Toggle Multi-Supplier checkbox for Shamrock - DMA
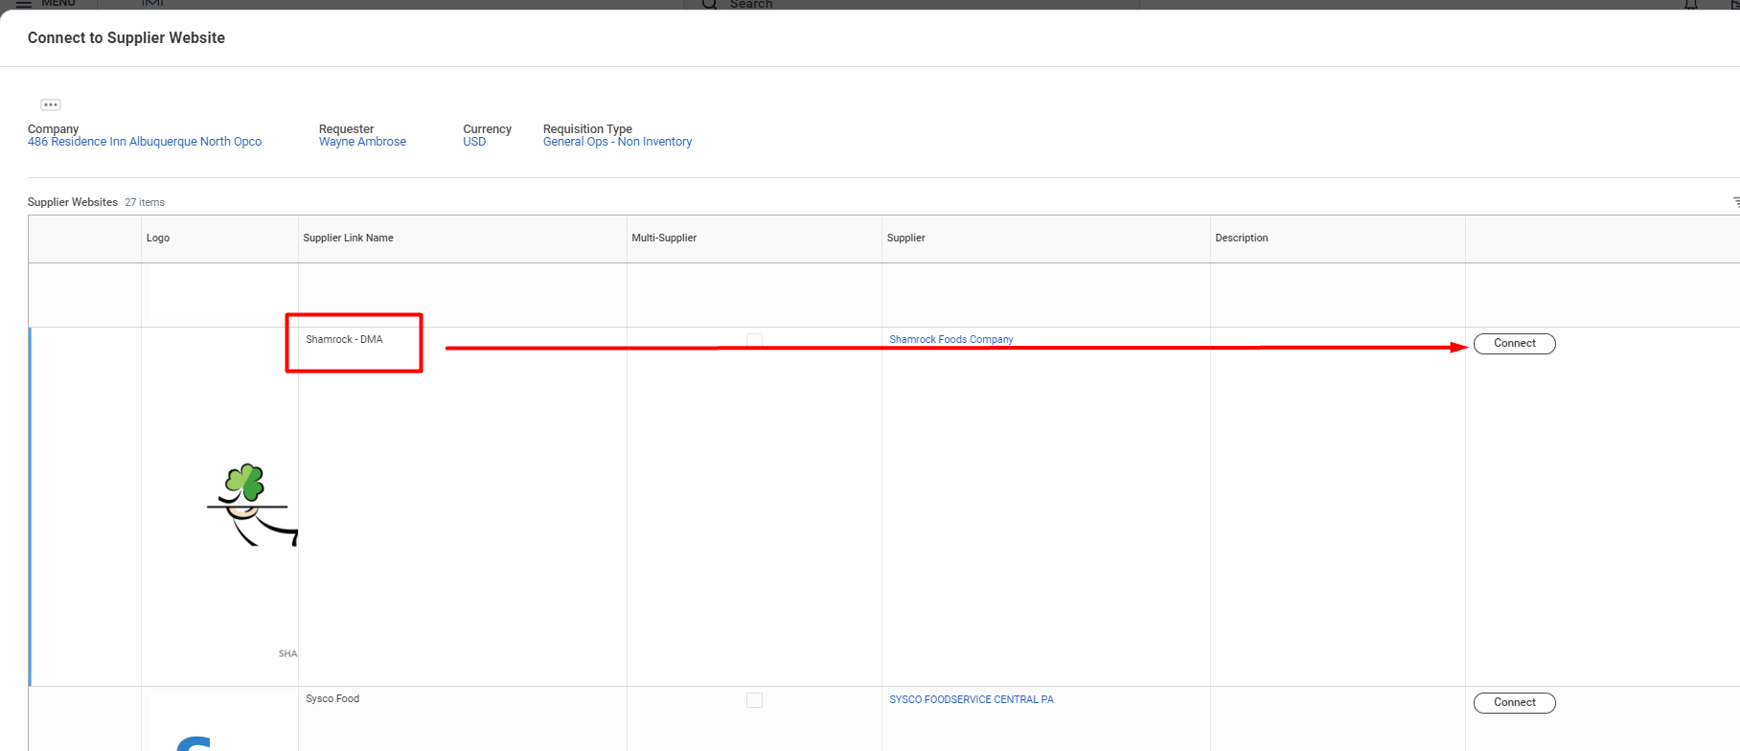This screenshot has width=1740, height=751. [x=754, y=340]
